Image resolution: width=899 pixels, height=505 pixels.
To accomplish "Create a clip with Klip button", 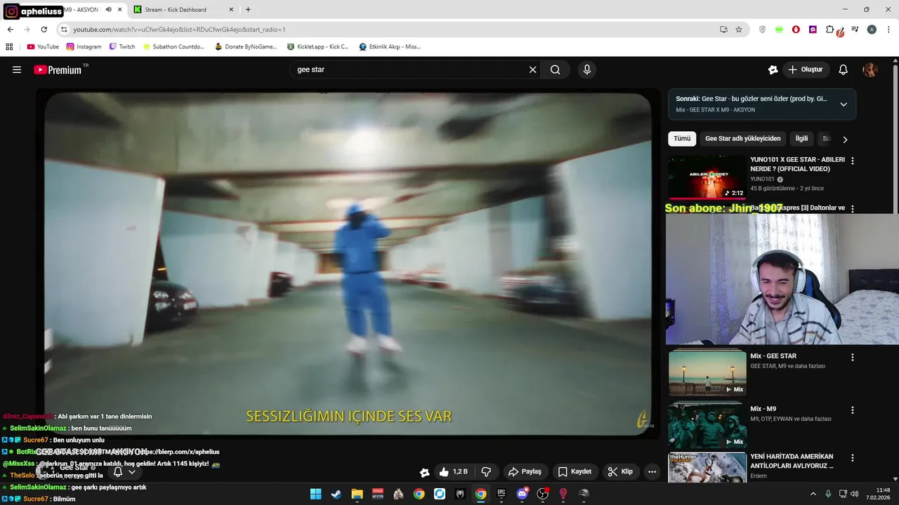I will coord(620,472).
